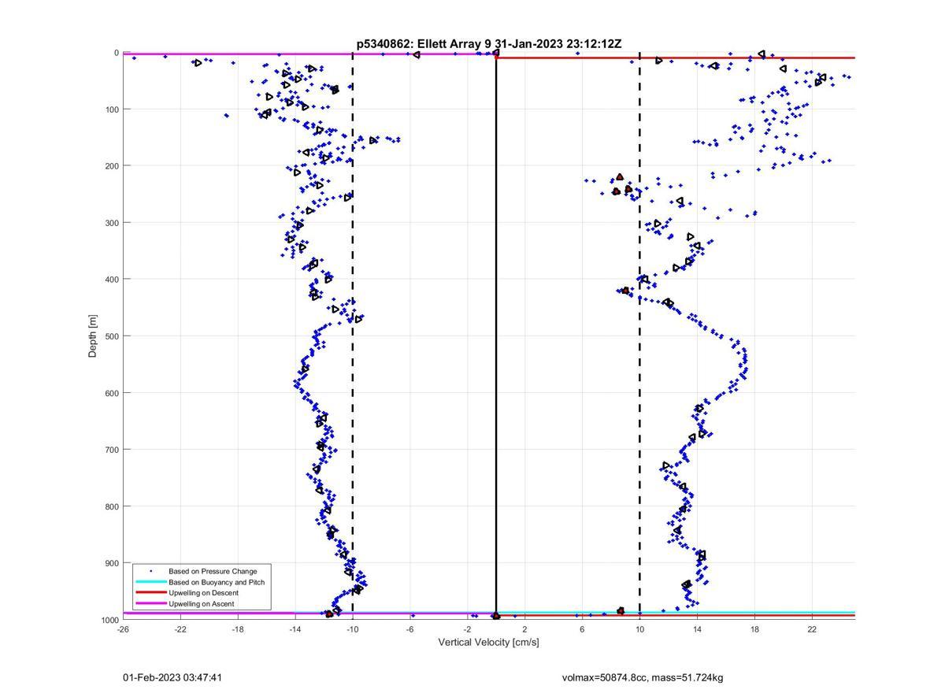The image size is (945, 697).
Task: Click the red marker near 420 m depth
Action: pyautogui.click(x=626, y=291)
